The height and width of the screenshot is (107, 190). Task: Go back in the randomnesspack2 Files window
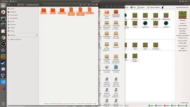9,5
